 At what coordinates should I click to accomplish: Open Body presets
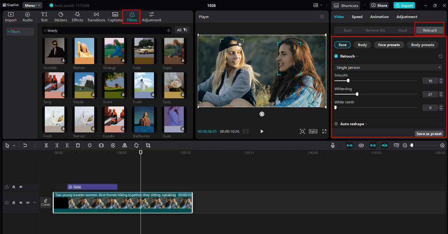pyautogui.click(x=422, y=45)
